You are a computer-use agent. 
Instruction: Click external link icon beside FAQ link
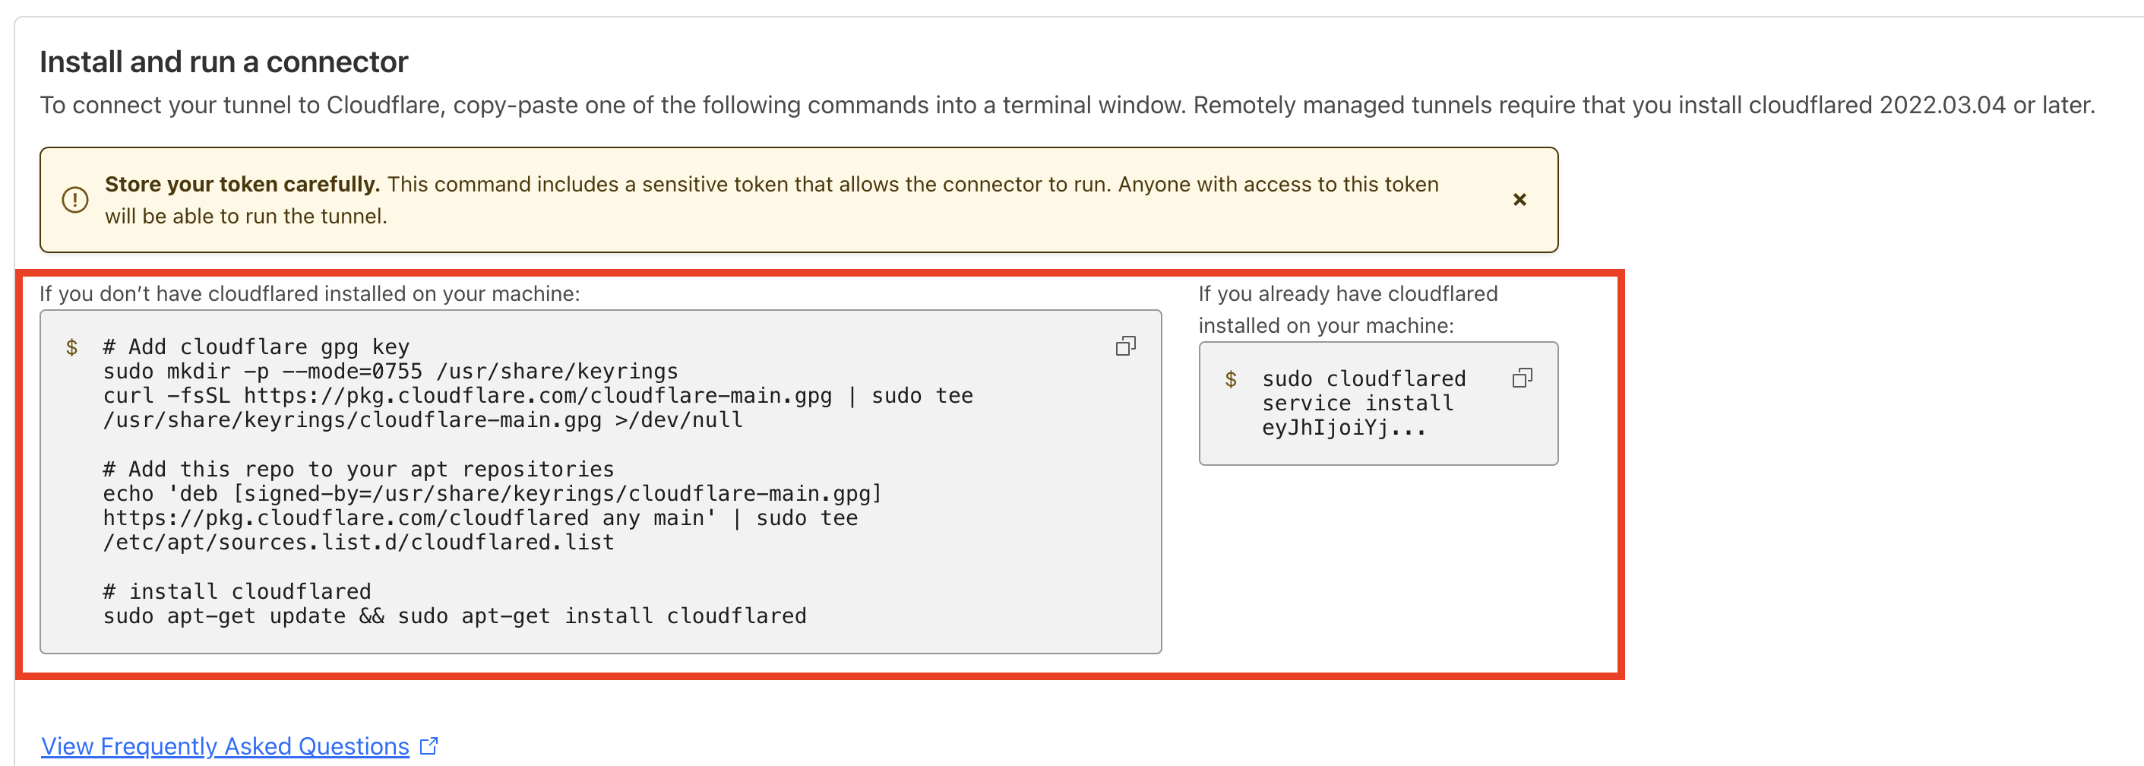428,745
